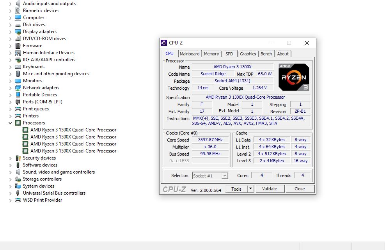
Task: Click the Display adapters icon
Action: pyautogui.click(x=18, y=32)
